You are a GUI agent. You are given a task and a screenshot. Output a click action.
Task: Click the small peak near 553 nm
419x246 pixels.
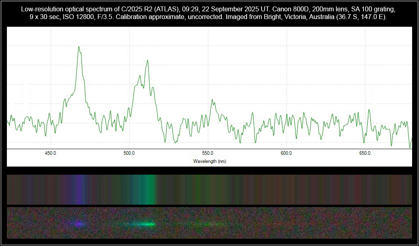click(212, 100)
